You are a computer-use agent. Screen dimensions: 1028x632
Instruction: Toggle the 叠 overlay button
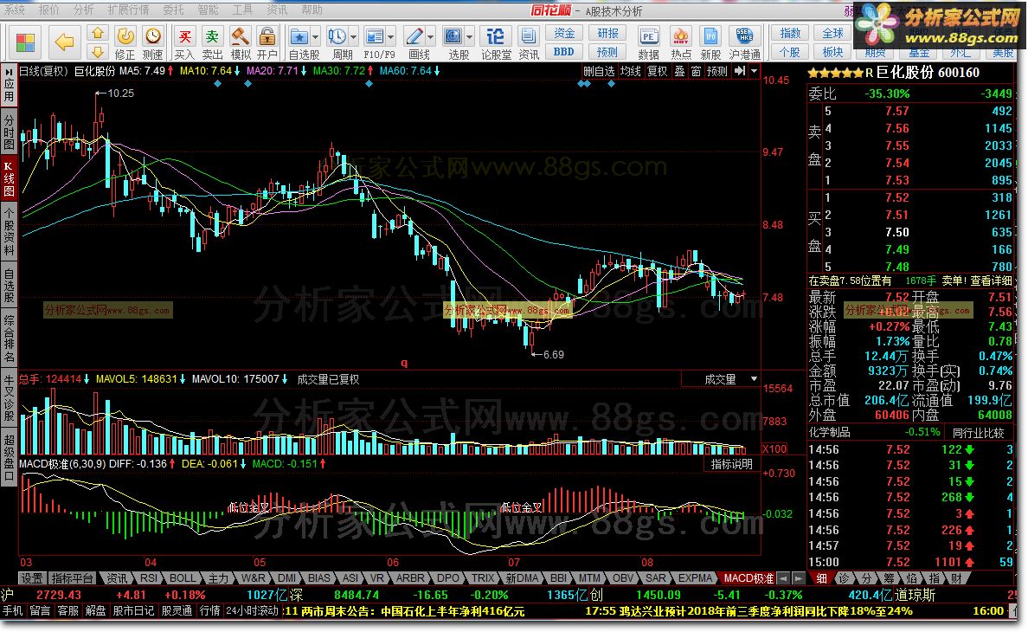[x=680, y=71]
